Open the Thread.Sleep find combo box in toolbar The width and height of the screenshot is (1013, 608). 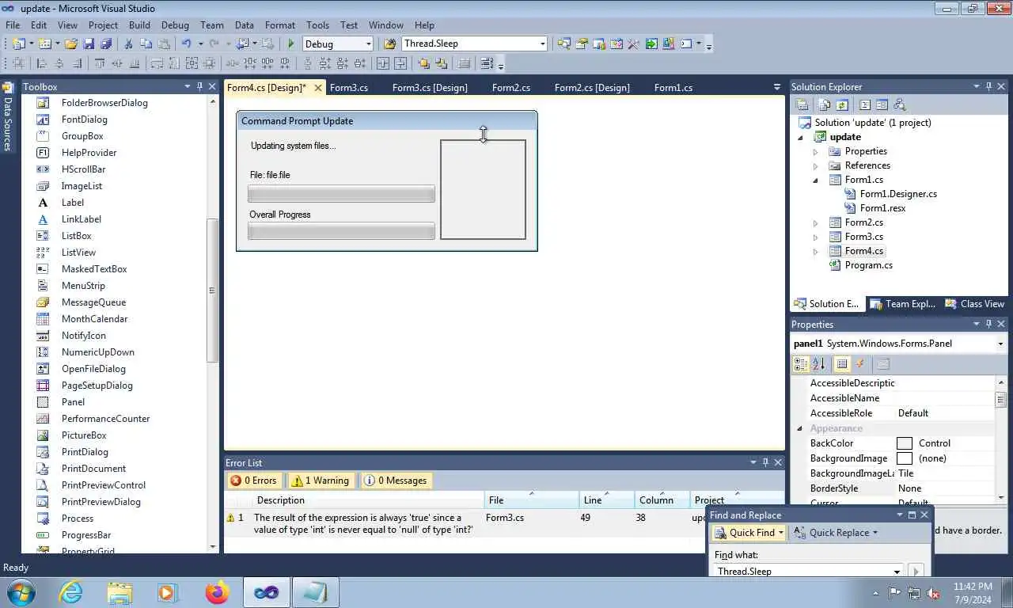542,44
